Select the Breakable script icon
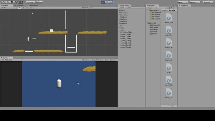The image size is (215, 121). coord(169,30)
